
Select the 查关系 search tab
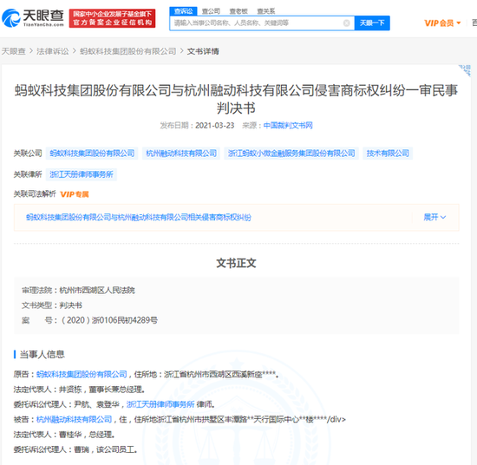click(266, 11)
